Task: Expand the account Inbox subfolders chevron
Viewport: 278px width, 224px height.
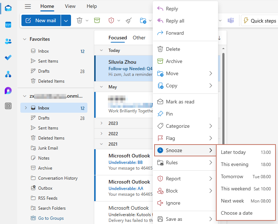Action: click(26, 108)
